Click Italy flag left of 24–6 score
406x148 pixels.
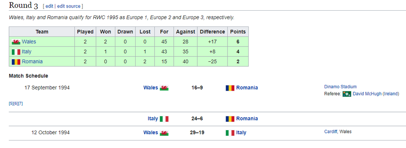coord(164,119)
